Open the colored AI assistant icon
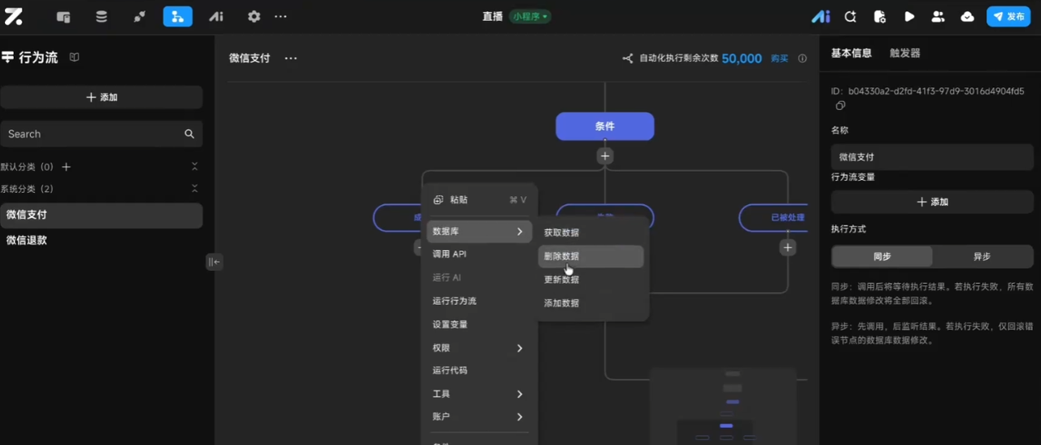 click(x=821, y=16)
